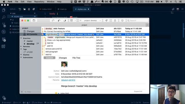Click the author avatar thumbnail

click(x=64, y=64)
